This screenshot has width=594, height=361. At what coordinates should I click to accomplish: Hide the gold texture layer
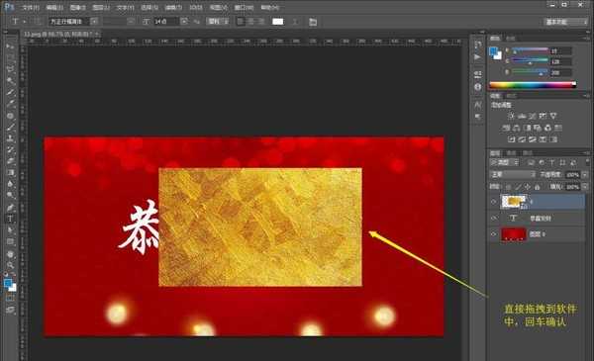[493, 202]
